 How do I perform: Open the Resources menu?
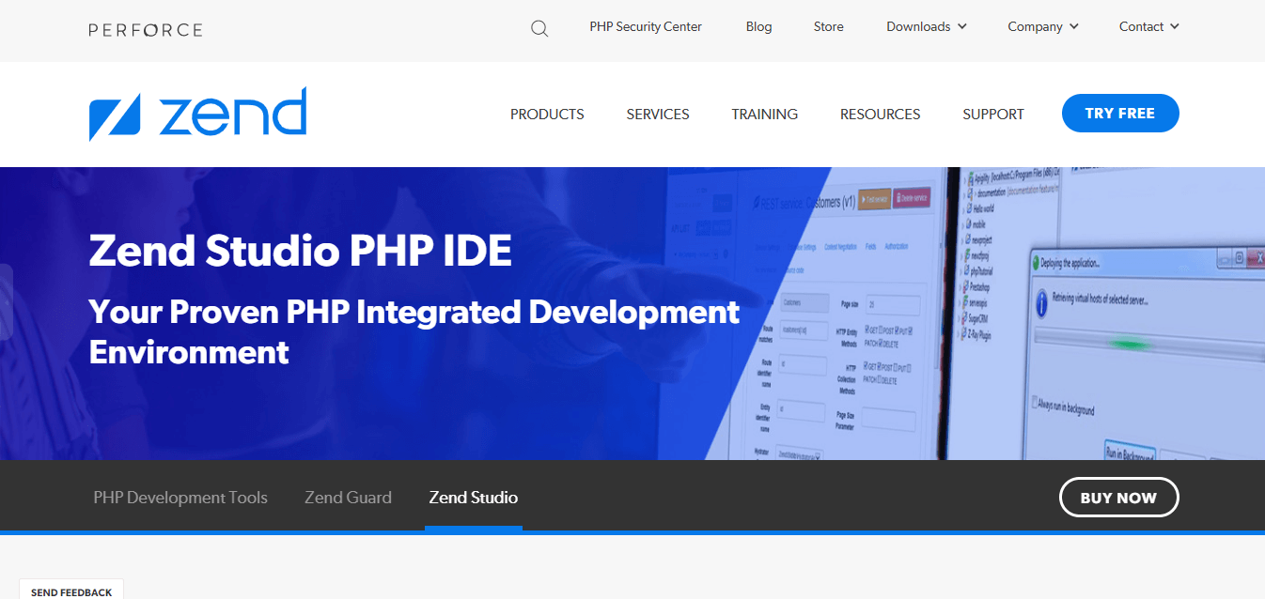tap(880, 115)
